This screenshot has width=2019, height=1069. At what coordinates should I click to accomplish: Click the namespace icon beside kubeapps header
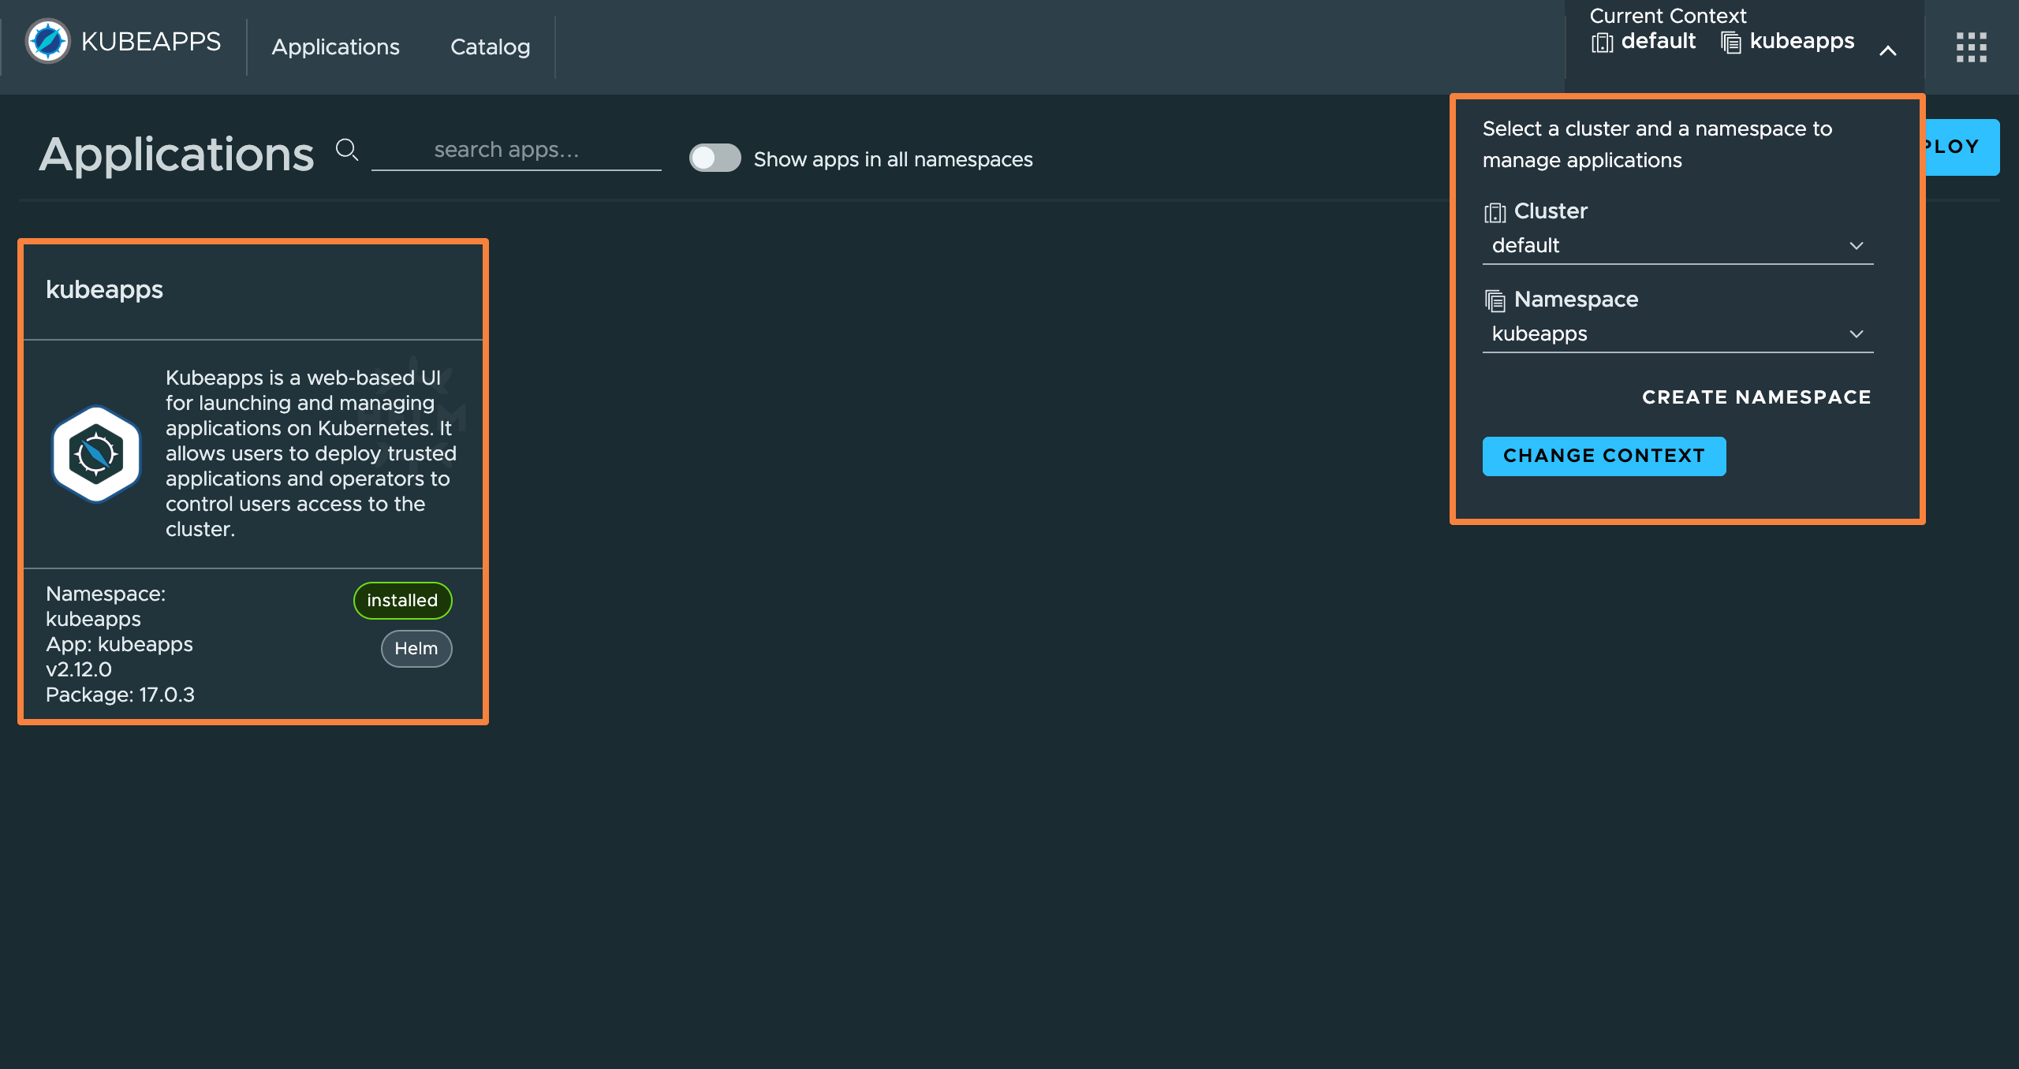coord(1730,43)
